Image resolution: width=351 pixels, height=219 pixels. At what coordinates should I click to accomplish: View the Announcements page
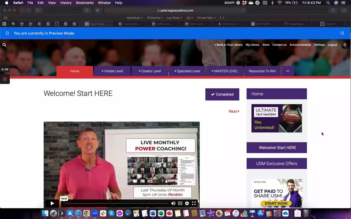tap(300, 45)
